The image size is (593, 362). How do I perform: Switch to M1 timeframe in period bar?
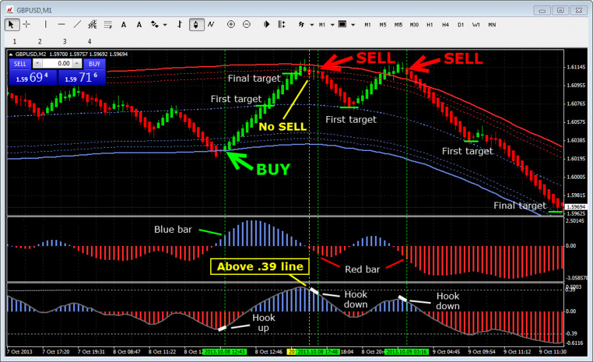point(368,25)
